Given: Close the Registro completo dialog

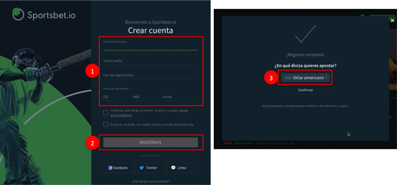Looking at the screenshot, I should click(392, 20).
